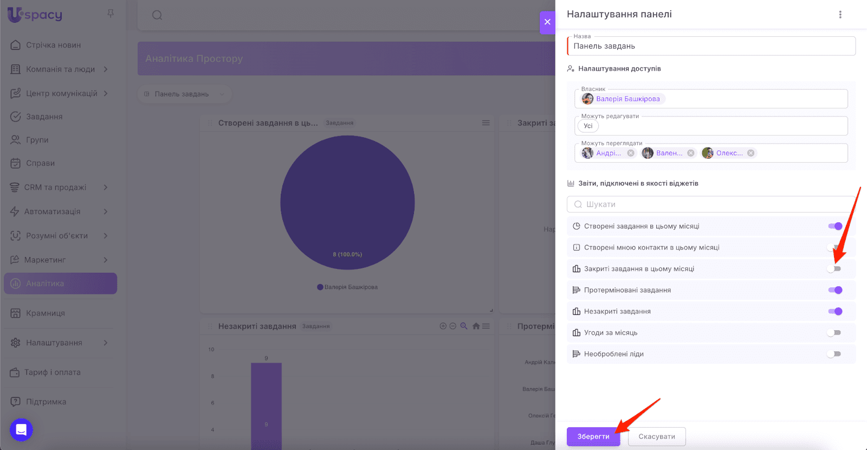Screen dimensions: 867x450
Task: Open the three-dot menu in panel settings
Action: pyautogui.click(x=840, y=15)
